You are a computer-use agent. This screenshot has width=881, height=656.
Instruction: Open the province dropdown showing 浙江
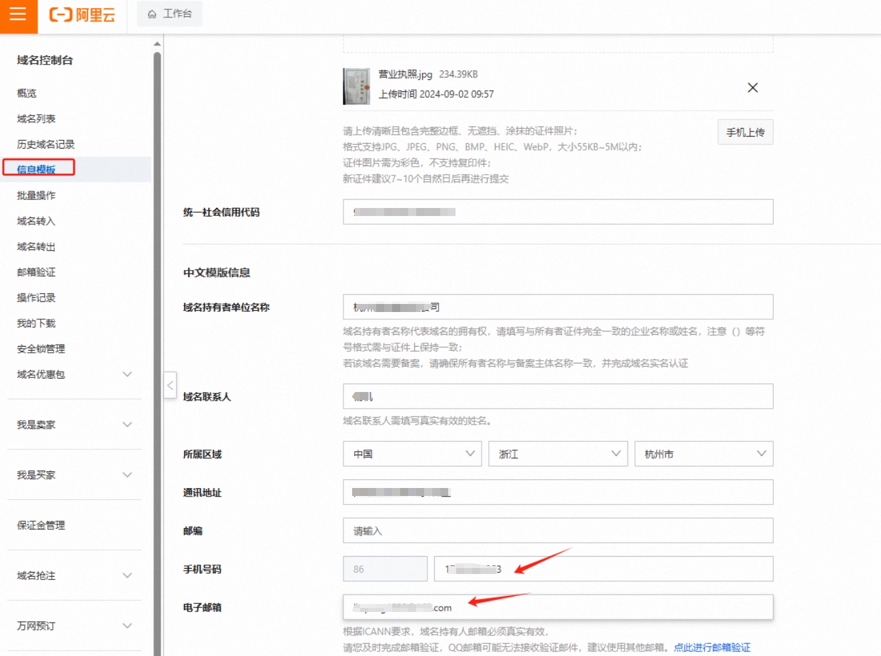pos(558,454)
